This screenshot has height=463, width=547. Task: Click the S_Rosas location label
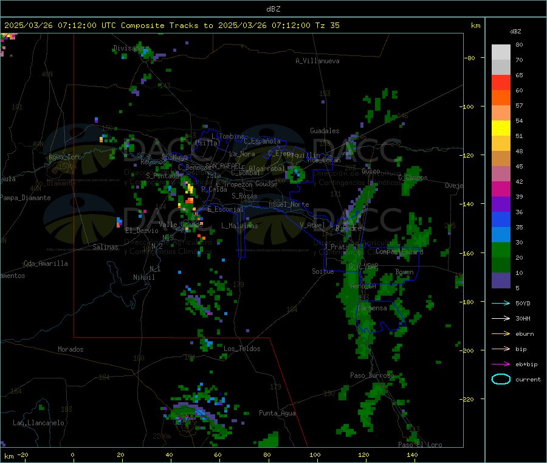coord(244,196)
